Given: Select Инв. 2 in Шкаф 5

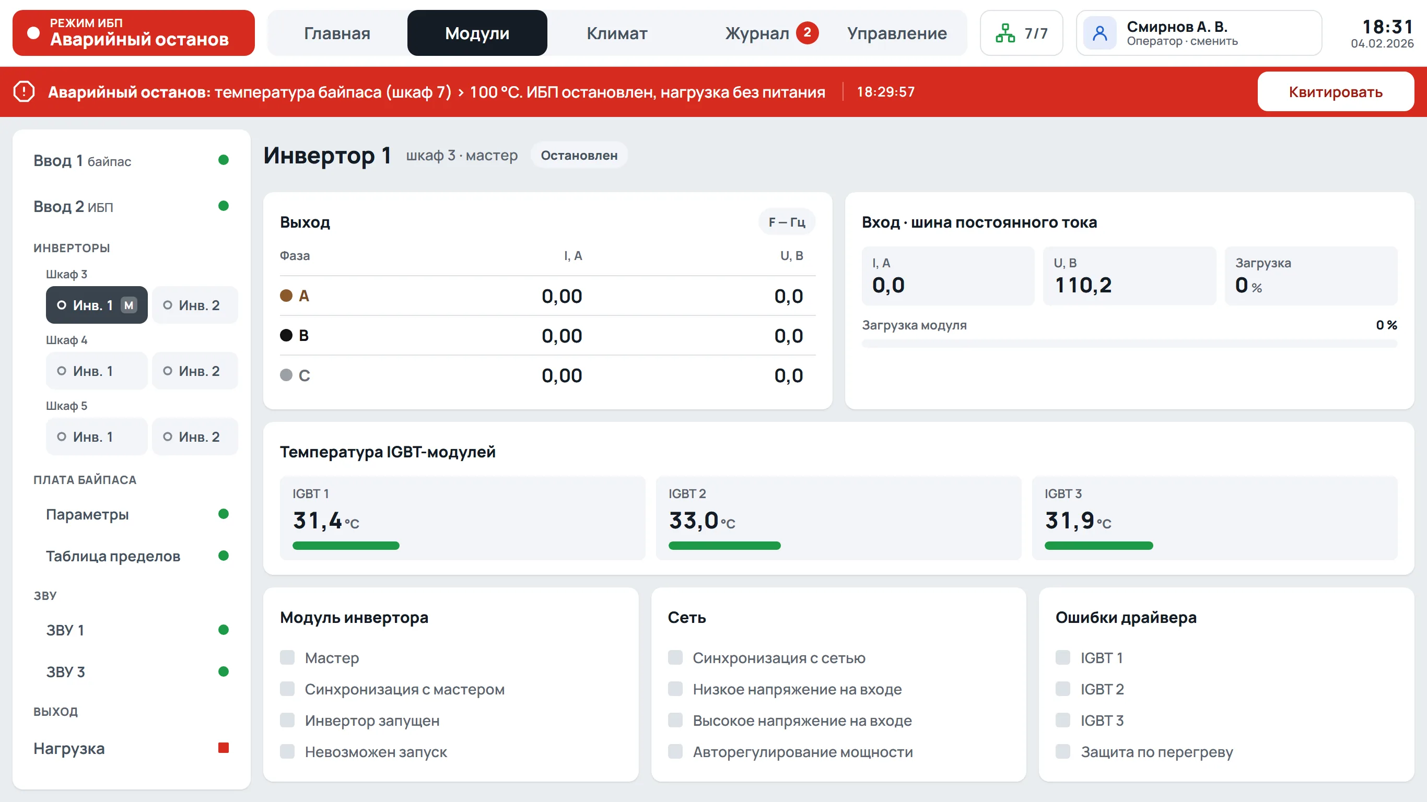Looking at the screenshot, I should [195, 437].
